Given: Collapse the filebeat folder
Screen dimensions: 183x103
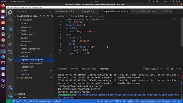Looking at the screenshot, I should click(23, 31).
